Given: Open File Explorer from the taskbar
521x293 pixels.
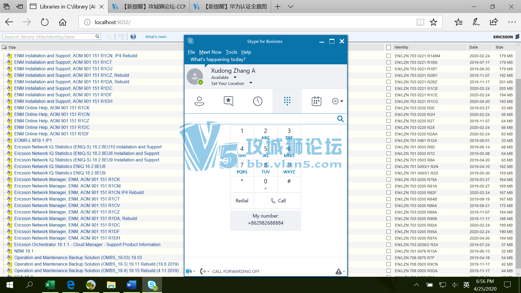Looking at the screenshot, I should [111, 285].
